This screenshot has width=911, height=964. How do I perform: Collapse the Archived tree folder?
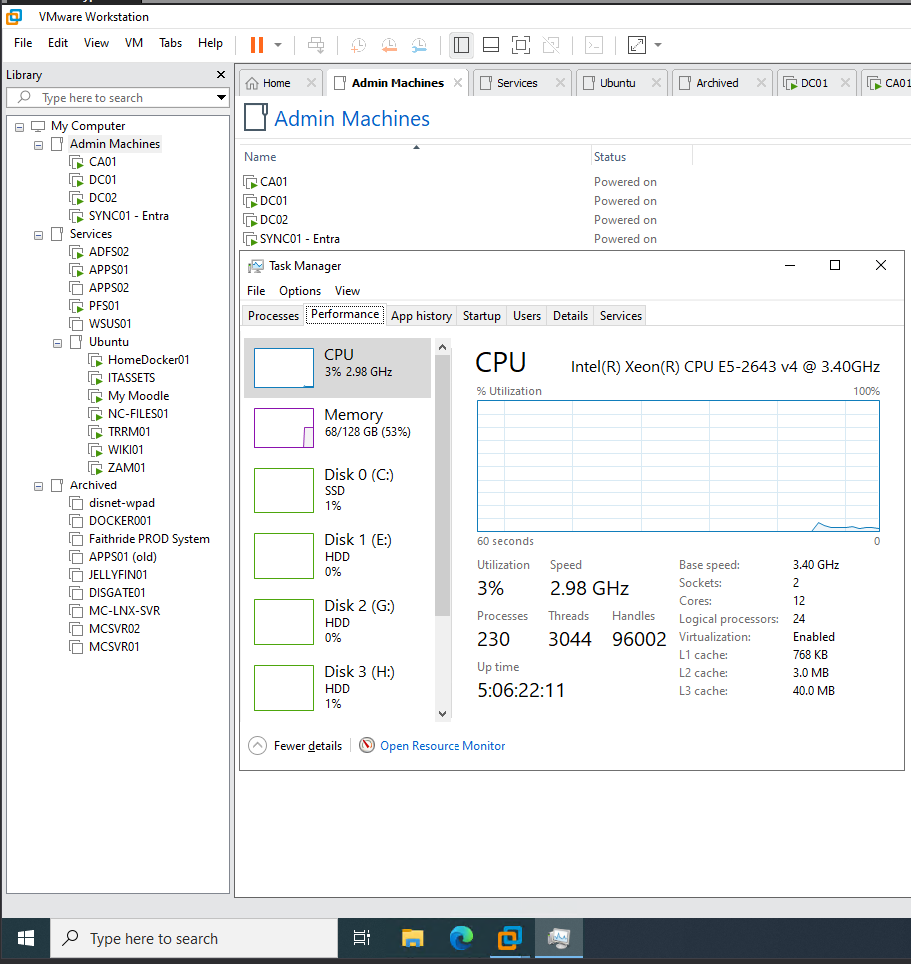click(39, 485)
